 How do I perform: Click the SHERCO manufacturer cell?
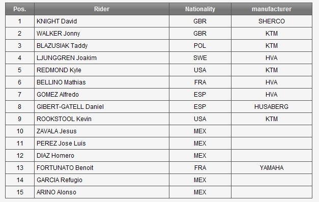(x=272, y=21)
